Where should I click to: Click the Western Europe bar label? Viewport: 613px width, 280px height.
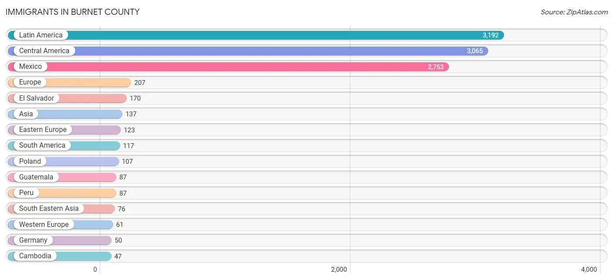(44, 225)
